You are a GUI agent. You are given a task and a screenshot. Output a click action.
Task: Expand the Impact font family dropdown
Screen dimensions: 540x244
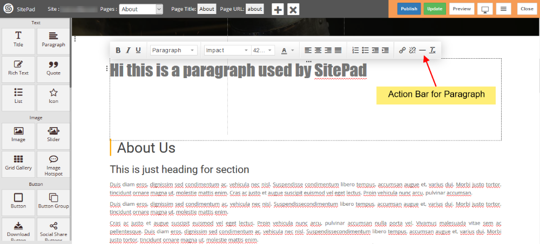coord(227,50)
